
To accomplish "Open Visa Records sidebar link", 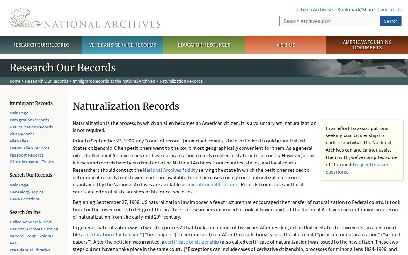I will (22, 134).
